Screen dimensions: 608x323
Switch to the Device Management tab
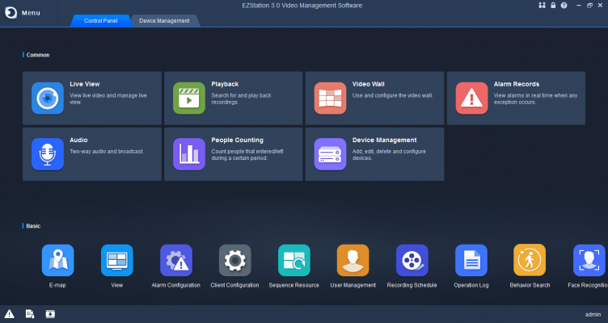click(x=164, y=20)
